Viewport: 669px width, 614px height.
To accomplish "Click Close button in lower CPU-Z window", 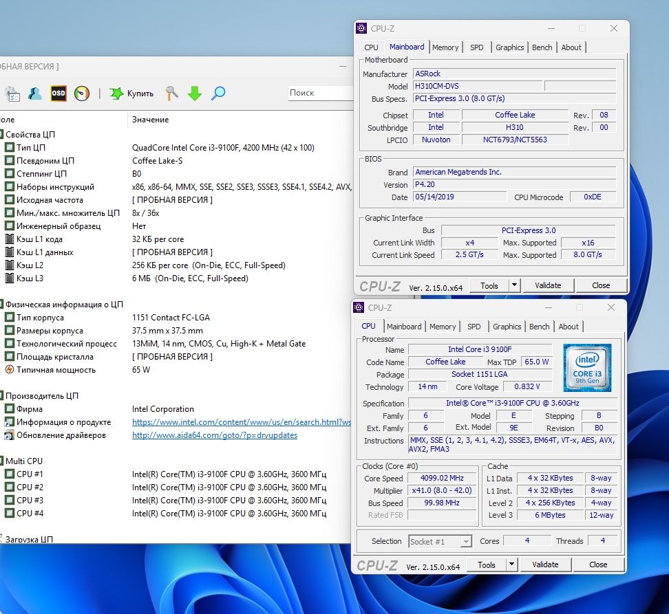I will (x=598, y=564).
